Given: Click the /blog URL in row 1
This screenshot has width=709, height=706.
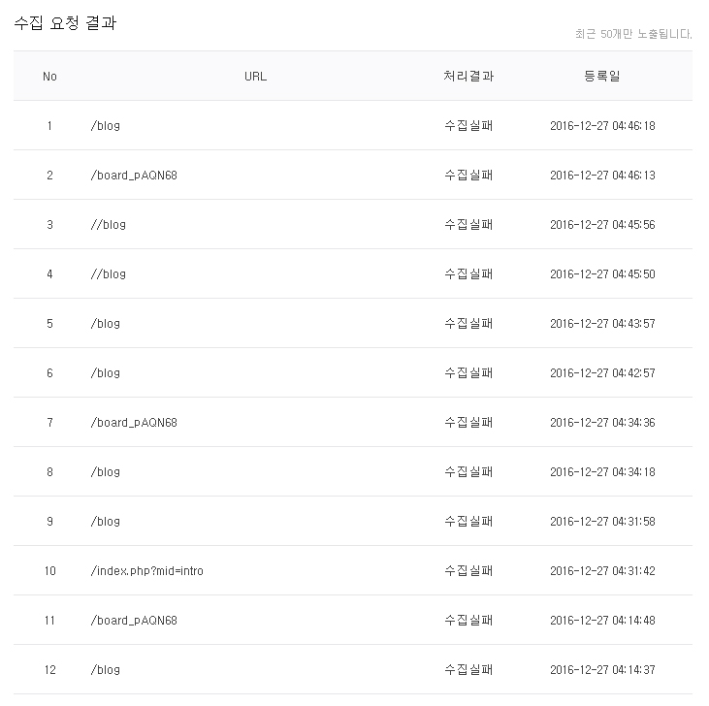Looking at the screenshot, I should click(x=106, y=126).
